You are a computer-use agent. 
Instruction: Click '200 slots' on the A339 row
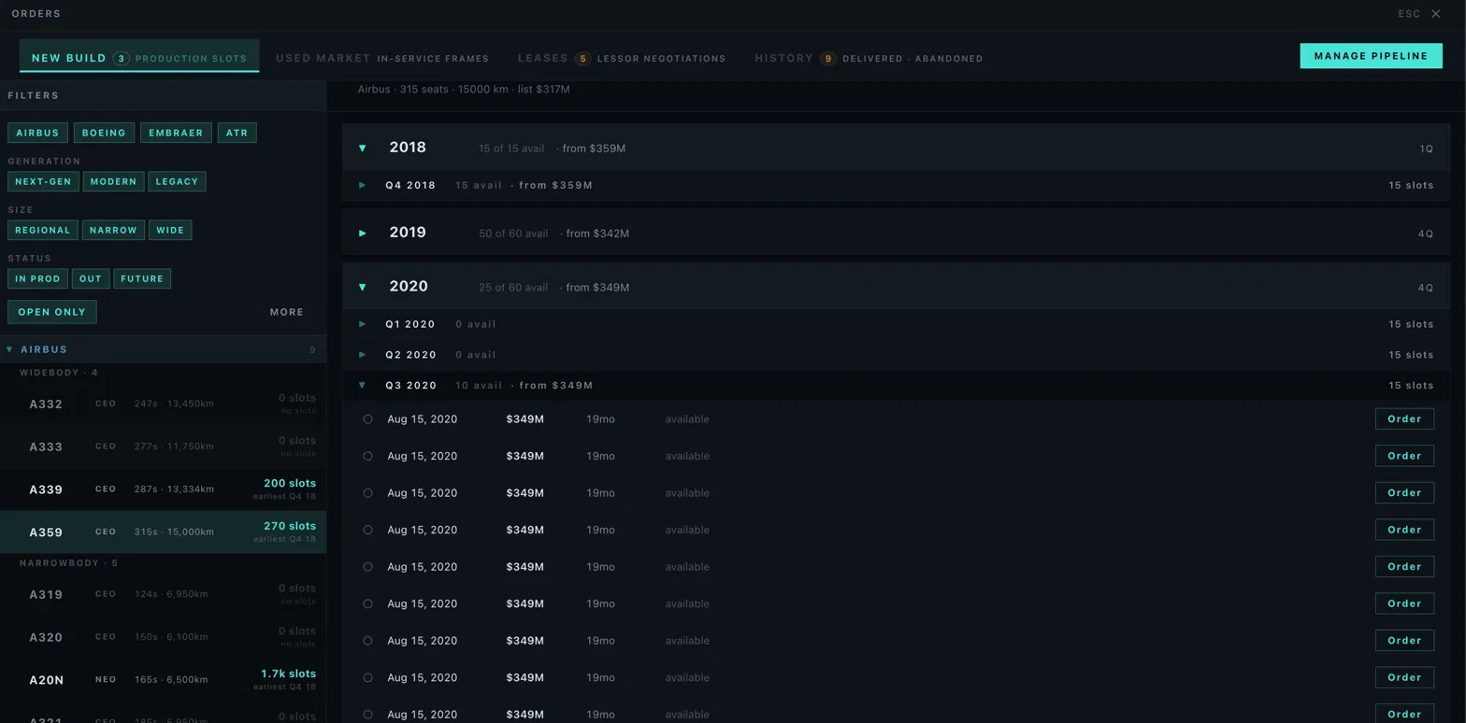coord(290,483)
